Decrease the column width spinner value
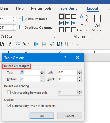Viewport: 110px width, 123px height. (x=13, y=29)
